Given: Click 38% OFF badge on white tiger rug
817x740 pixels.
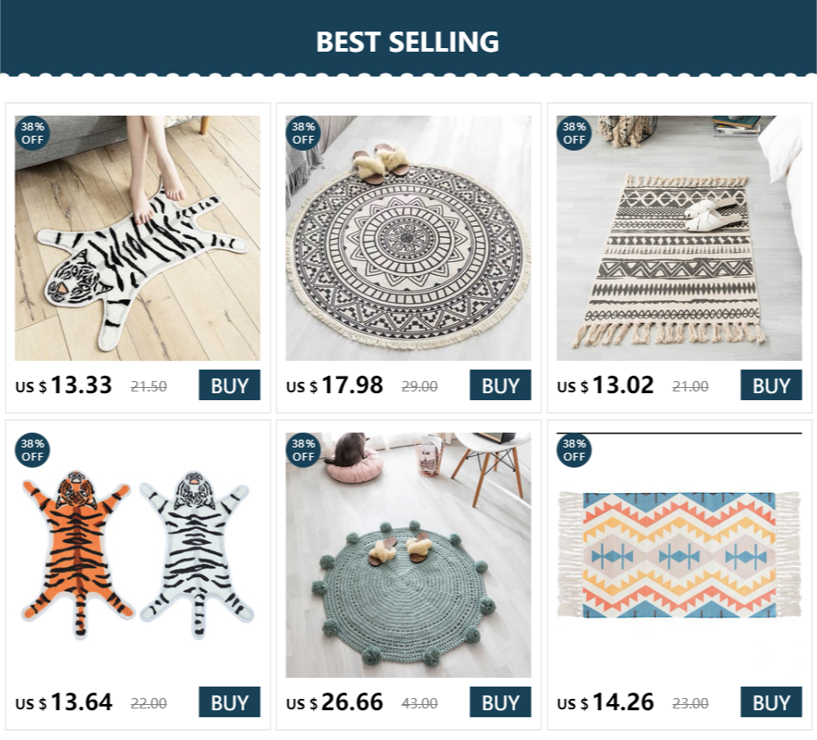Looking at the screenshot, I should click(32, 133).
